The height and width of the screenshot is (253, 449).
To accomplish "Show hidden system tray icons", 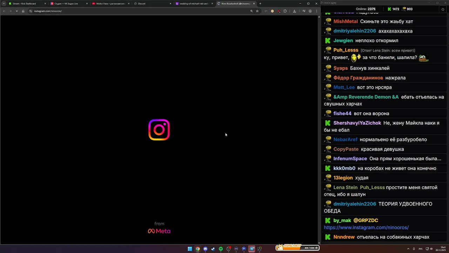I will pos(408,249).
